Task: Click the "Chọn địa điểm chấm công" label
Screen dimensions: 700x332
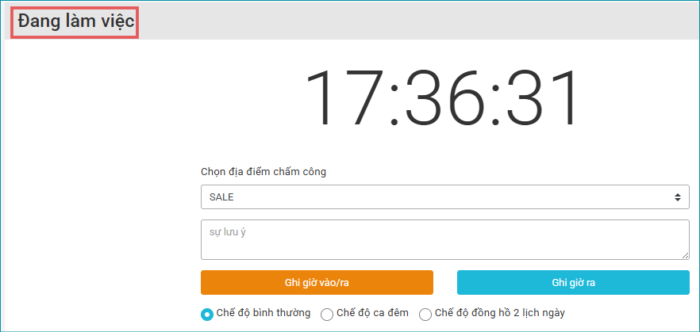Action: tap(263, 171)
